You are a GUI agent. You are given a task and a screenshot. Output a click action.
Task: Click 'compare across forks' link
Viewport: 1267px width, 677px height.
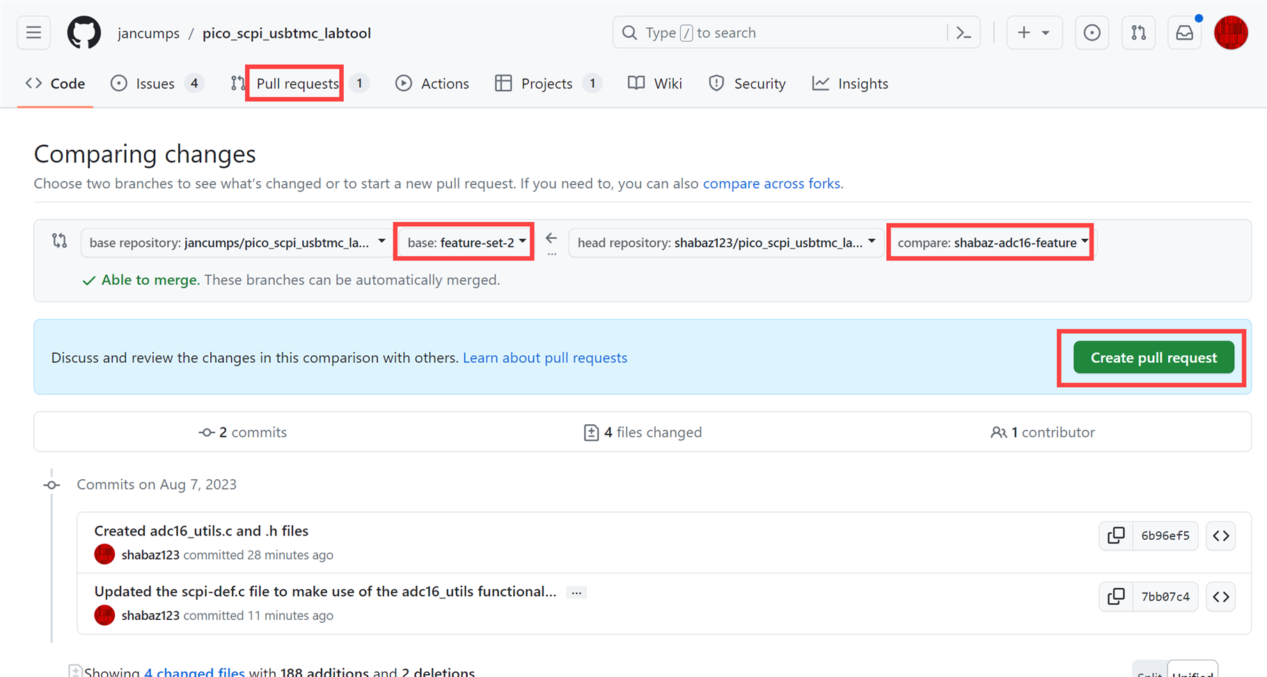pos(771,184)
